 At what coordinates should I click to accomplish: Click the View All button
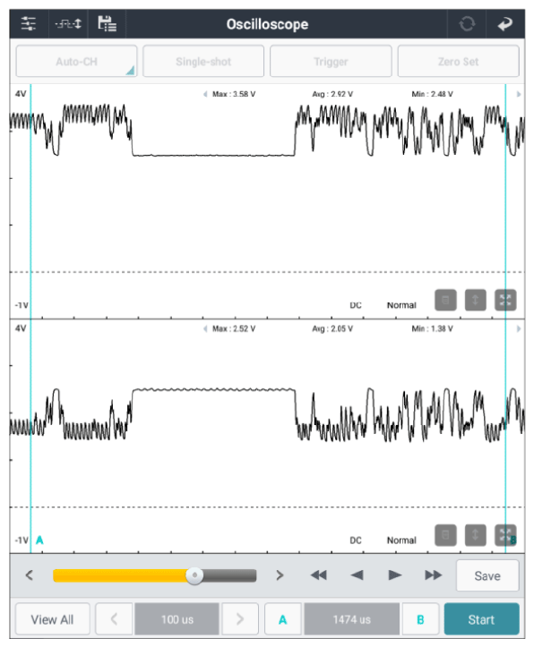pos(53,619)
